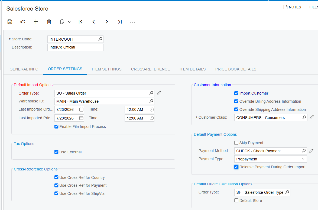Edit the Sales Order type with pencil
The height and width of the screenshot is (210, 318).
pyautogui.click(x=159, y=93)
